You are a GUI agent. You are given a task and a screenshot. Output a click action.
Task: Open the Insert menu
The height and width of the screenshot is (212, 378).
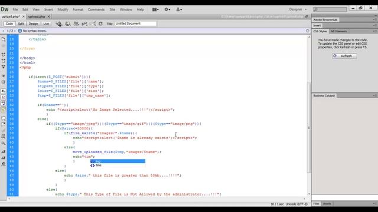(48, 9)
